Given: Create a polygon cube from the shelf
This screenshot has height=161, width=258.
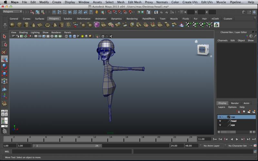Looking at the screenshot, I should [19, 25].
